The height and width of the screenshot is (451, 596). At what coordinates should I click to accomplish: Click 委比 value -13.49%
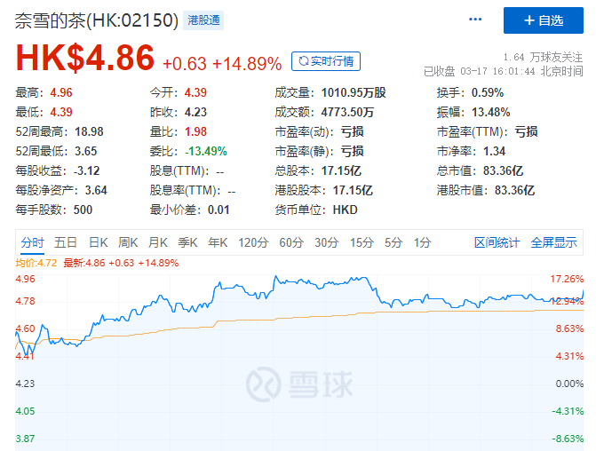(x=206, y=151)
